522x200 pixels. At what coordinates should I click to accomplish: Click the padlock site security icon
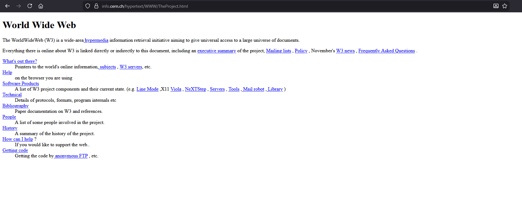pos(96,6)
